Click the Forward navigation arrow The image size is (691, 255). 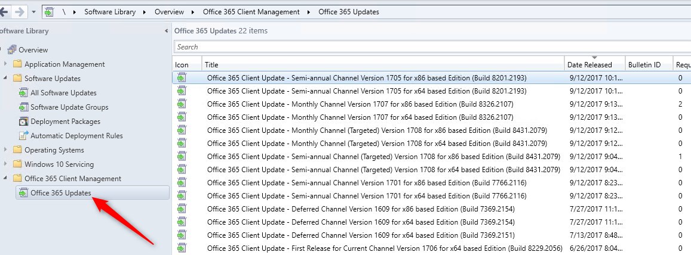tap(19, 12)
